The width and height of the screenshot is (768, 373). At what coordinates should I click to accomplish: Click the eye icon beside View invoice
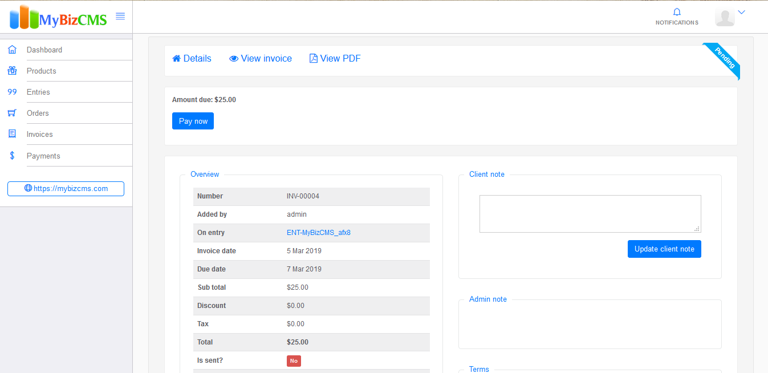tap(234, 58)
